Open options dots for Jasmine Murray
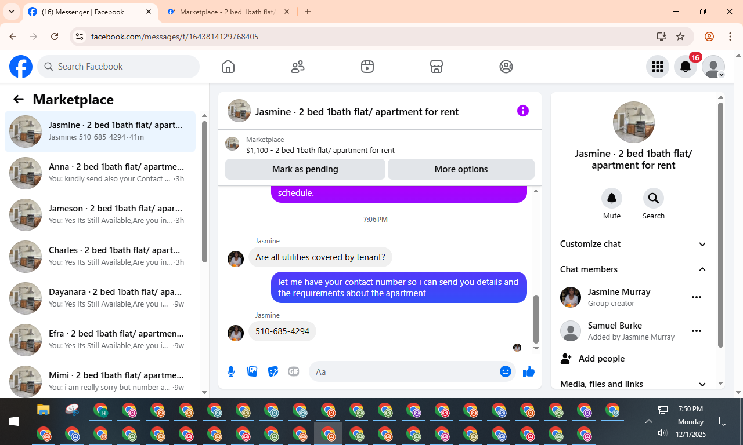 point(697,297)
